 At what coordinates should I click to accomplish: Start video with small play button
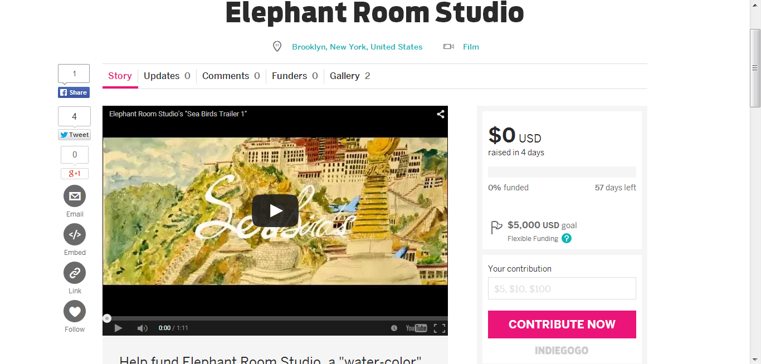click(118, 328)
